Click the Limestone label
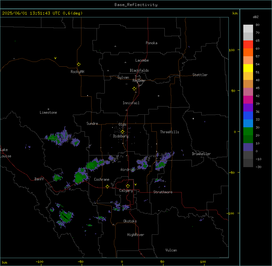This screenshot has width=272, height=266. (x=48, y=112)
